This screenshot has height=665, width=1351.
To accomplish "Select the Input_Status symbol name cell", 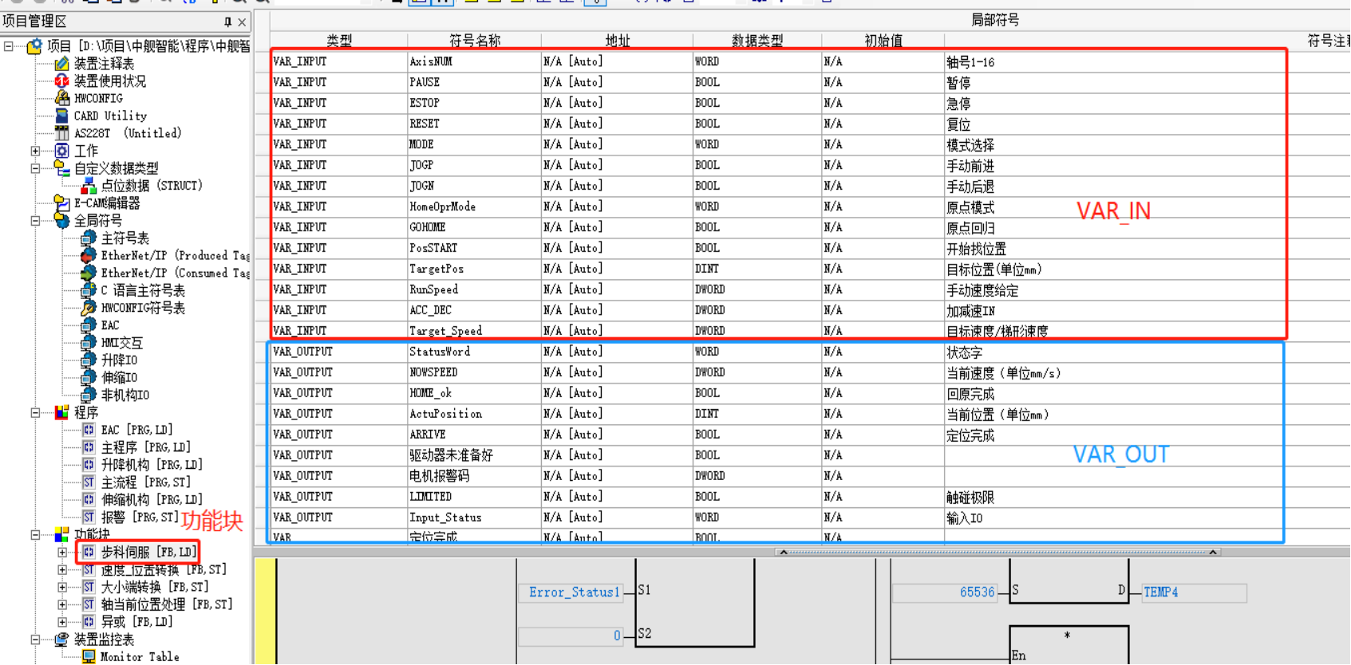I will point(475,517).
